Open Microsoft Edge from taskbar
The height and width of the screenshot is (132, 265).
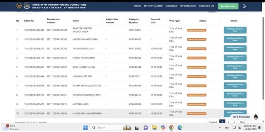click(180, 127)
